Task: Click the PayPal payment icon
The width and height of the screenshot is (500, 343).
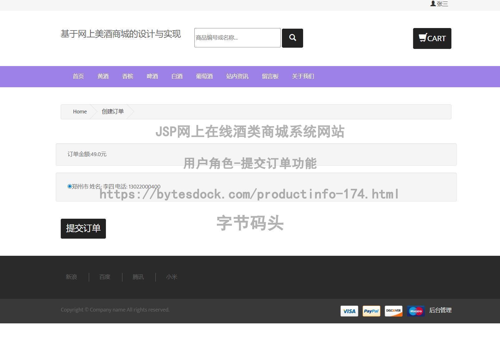Action: pyautogui.click(x=371, y=311)
